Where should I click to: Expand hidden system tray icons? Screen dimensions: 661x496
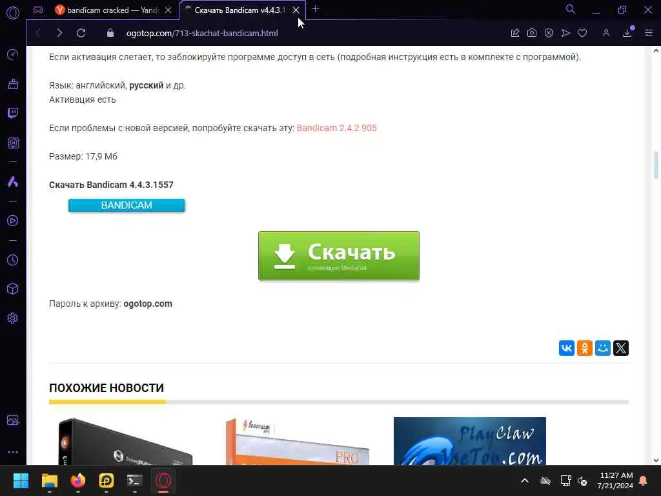[525, 480]
